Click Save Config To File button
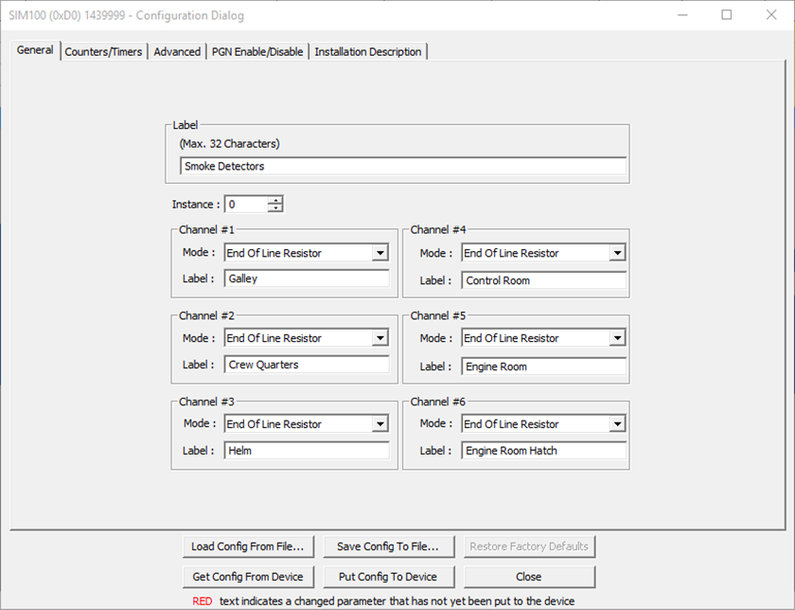This screenshot has height=610, width=795. 388,547
